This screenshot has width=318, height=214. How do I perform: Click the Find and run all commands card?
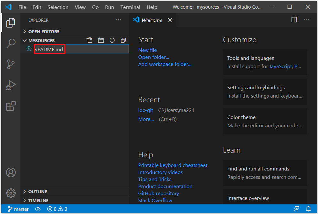tap(265, 173)
